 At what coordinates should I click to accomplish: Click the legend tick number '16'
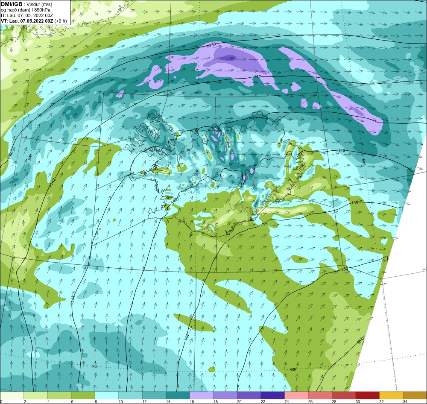pyautogui.click(x=192, y=401)
